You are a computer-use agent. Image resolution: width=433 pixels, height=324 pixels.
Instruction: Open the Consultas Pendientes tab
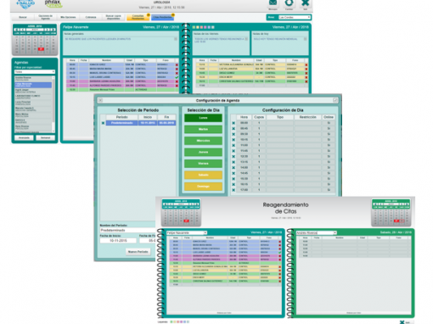(x=138, y=17)
